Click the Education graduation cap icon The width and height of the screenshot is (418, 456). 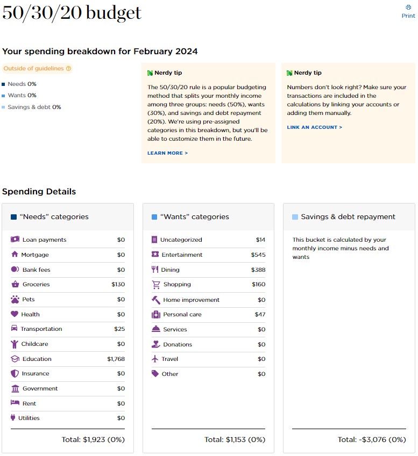pos(15,359)
